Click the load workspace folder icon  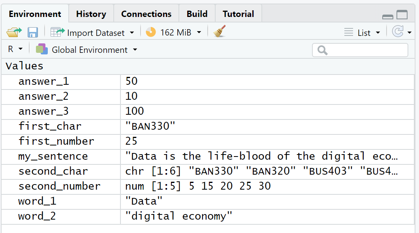click(14, 32)
